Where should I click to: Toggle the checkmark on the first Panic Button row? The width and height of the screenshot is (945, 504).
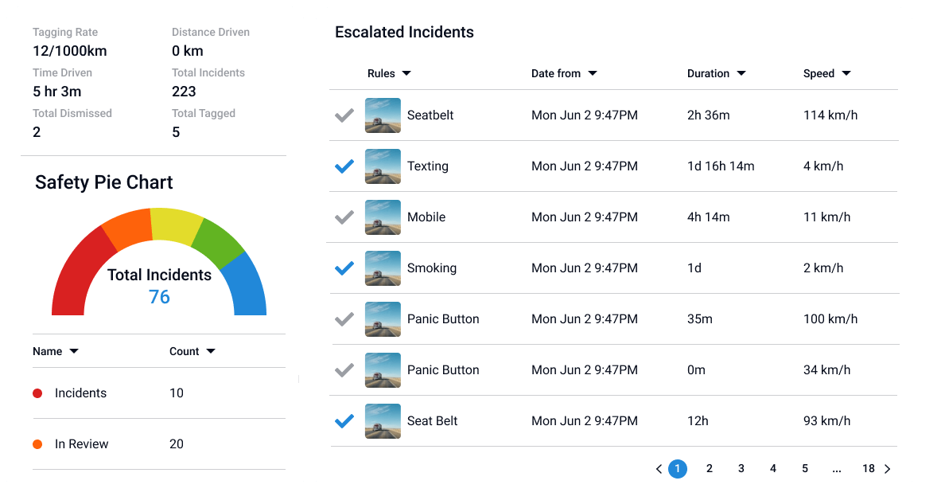pos(344,318)
